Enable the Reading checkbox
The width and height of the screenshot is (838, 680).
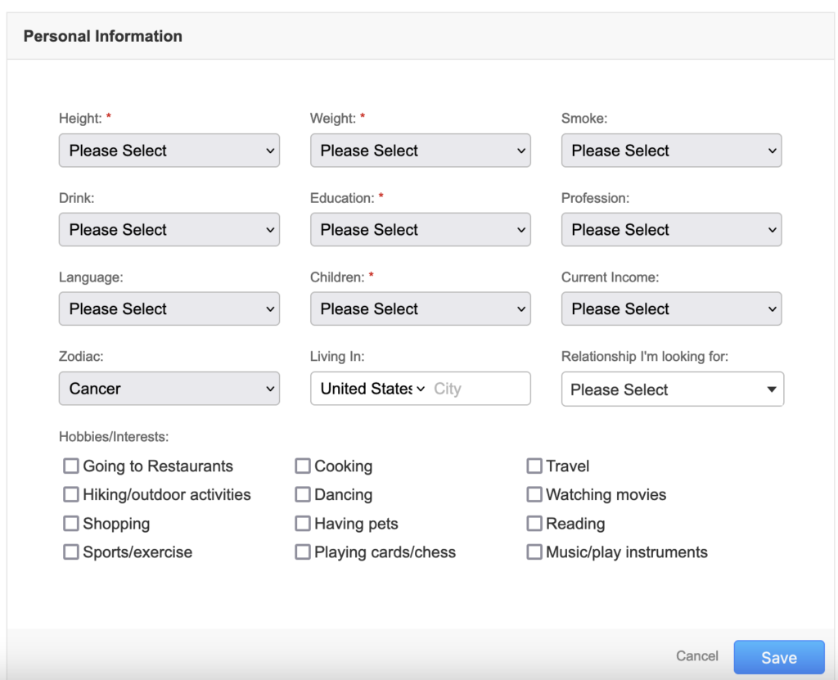click(534, 524)
